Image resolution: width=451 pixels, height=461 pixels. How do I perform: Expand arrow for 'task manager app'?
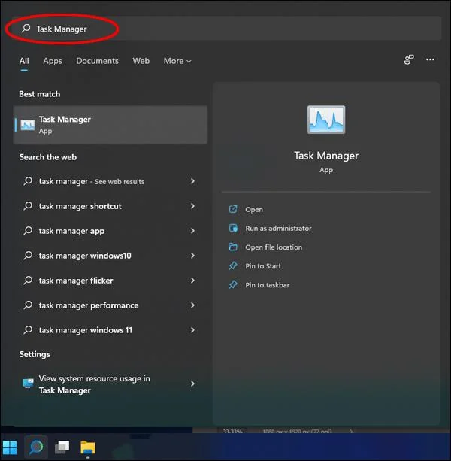tap(192, 231)
